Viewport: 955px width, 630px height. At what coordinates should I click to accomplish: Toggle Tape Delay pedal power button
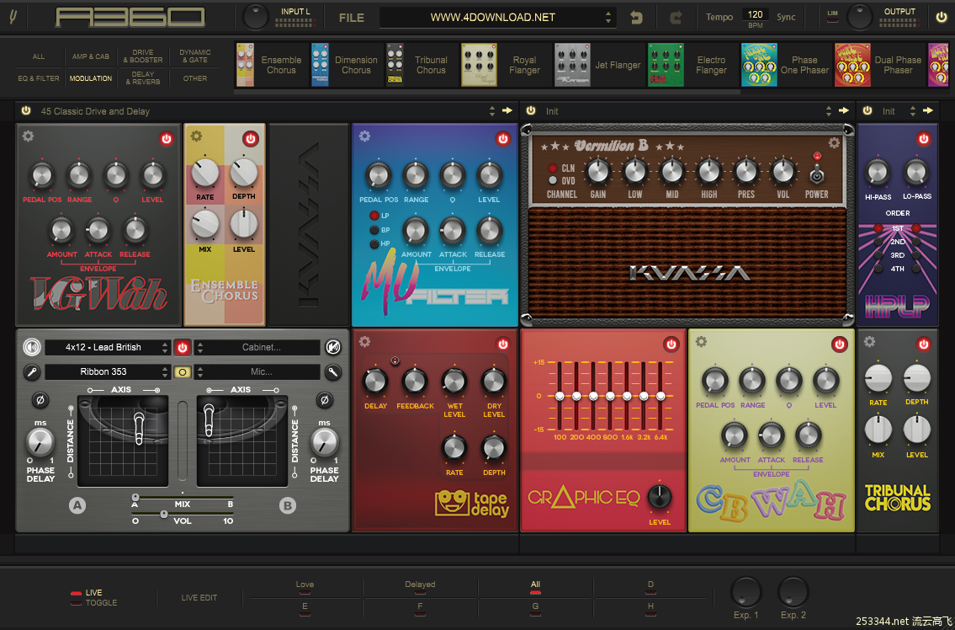pyautogui.click(x=502, y=344)
